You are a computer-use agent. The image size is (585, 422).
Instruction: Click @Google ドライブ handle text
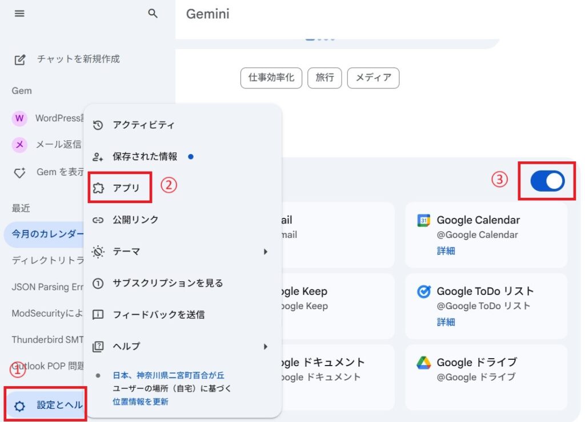[476, 378]
